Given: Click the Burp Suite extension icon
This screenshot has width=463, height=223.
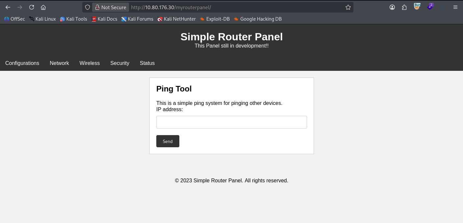Looking at the screenshot, I should pyautogui.click(x=417, y=7).
